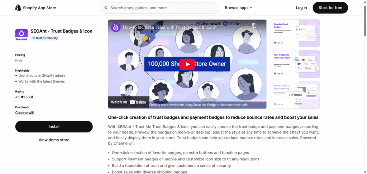Open the 150+ badges screenshot thumbnail
Screen dimensions: 367x174
(295, 64)
